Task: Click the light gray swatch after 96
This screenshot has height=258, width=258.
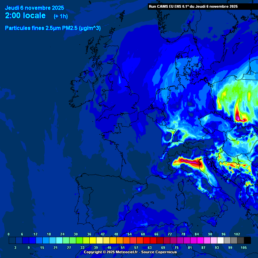Action: [227, 240]
